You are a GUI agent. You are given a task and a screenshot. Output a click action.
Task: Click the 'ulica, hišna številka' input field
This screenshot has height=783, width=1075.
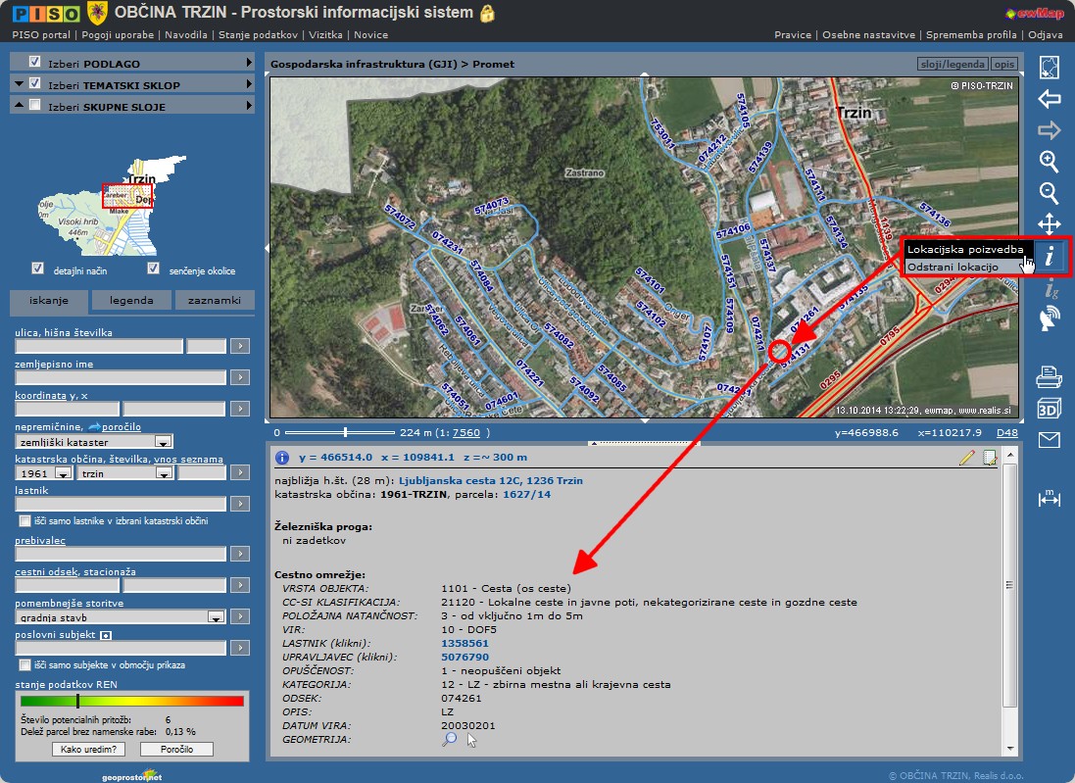pos(98,346)
